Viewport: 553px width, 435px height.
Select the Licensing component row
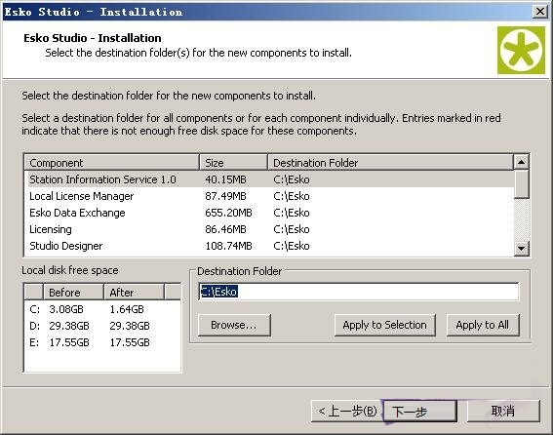click(269, 229)
